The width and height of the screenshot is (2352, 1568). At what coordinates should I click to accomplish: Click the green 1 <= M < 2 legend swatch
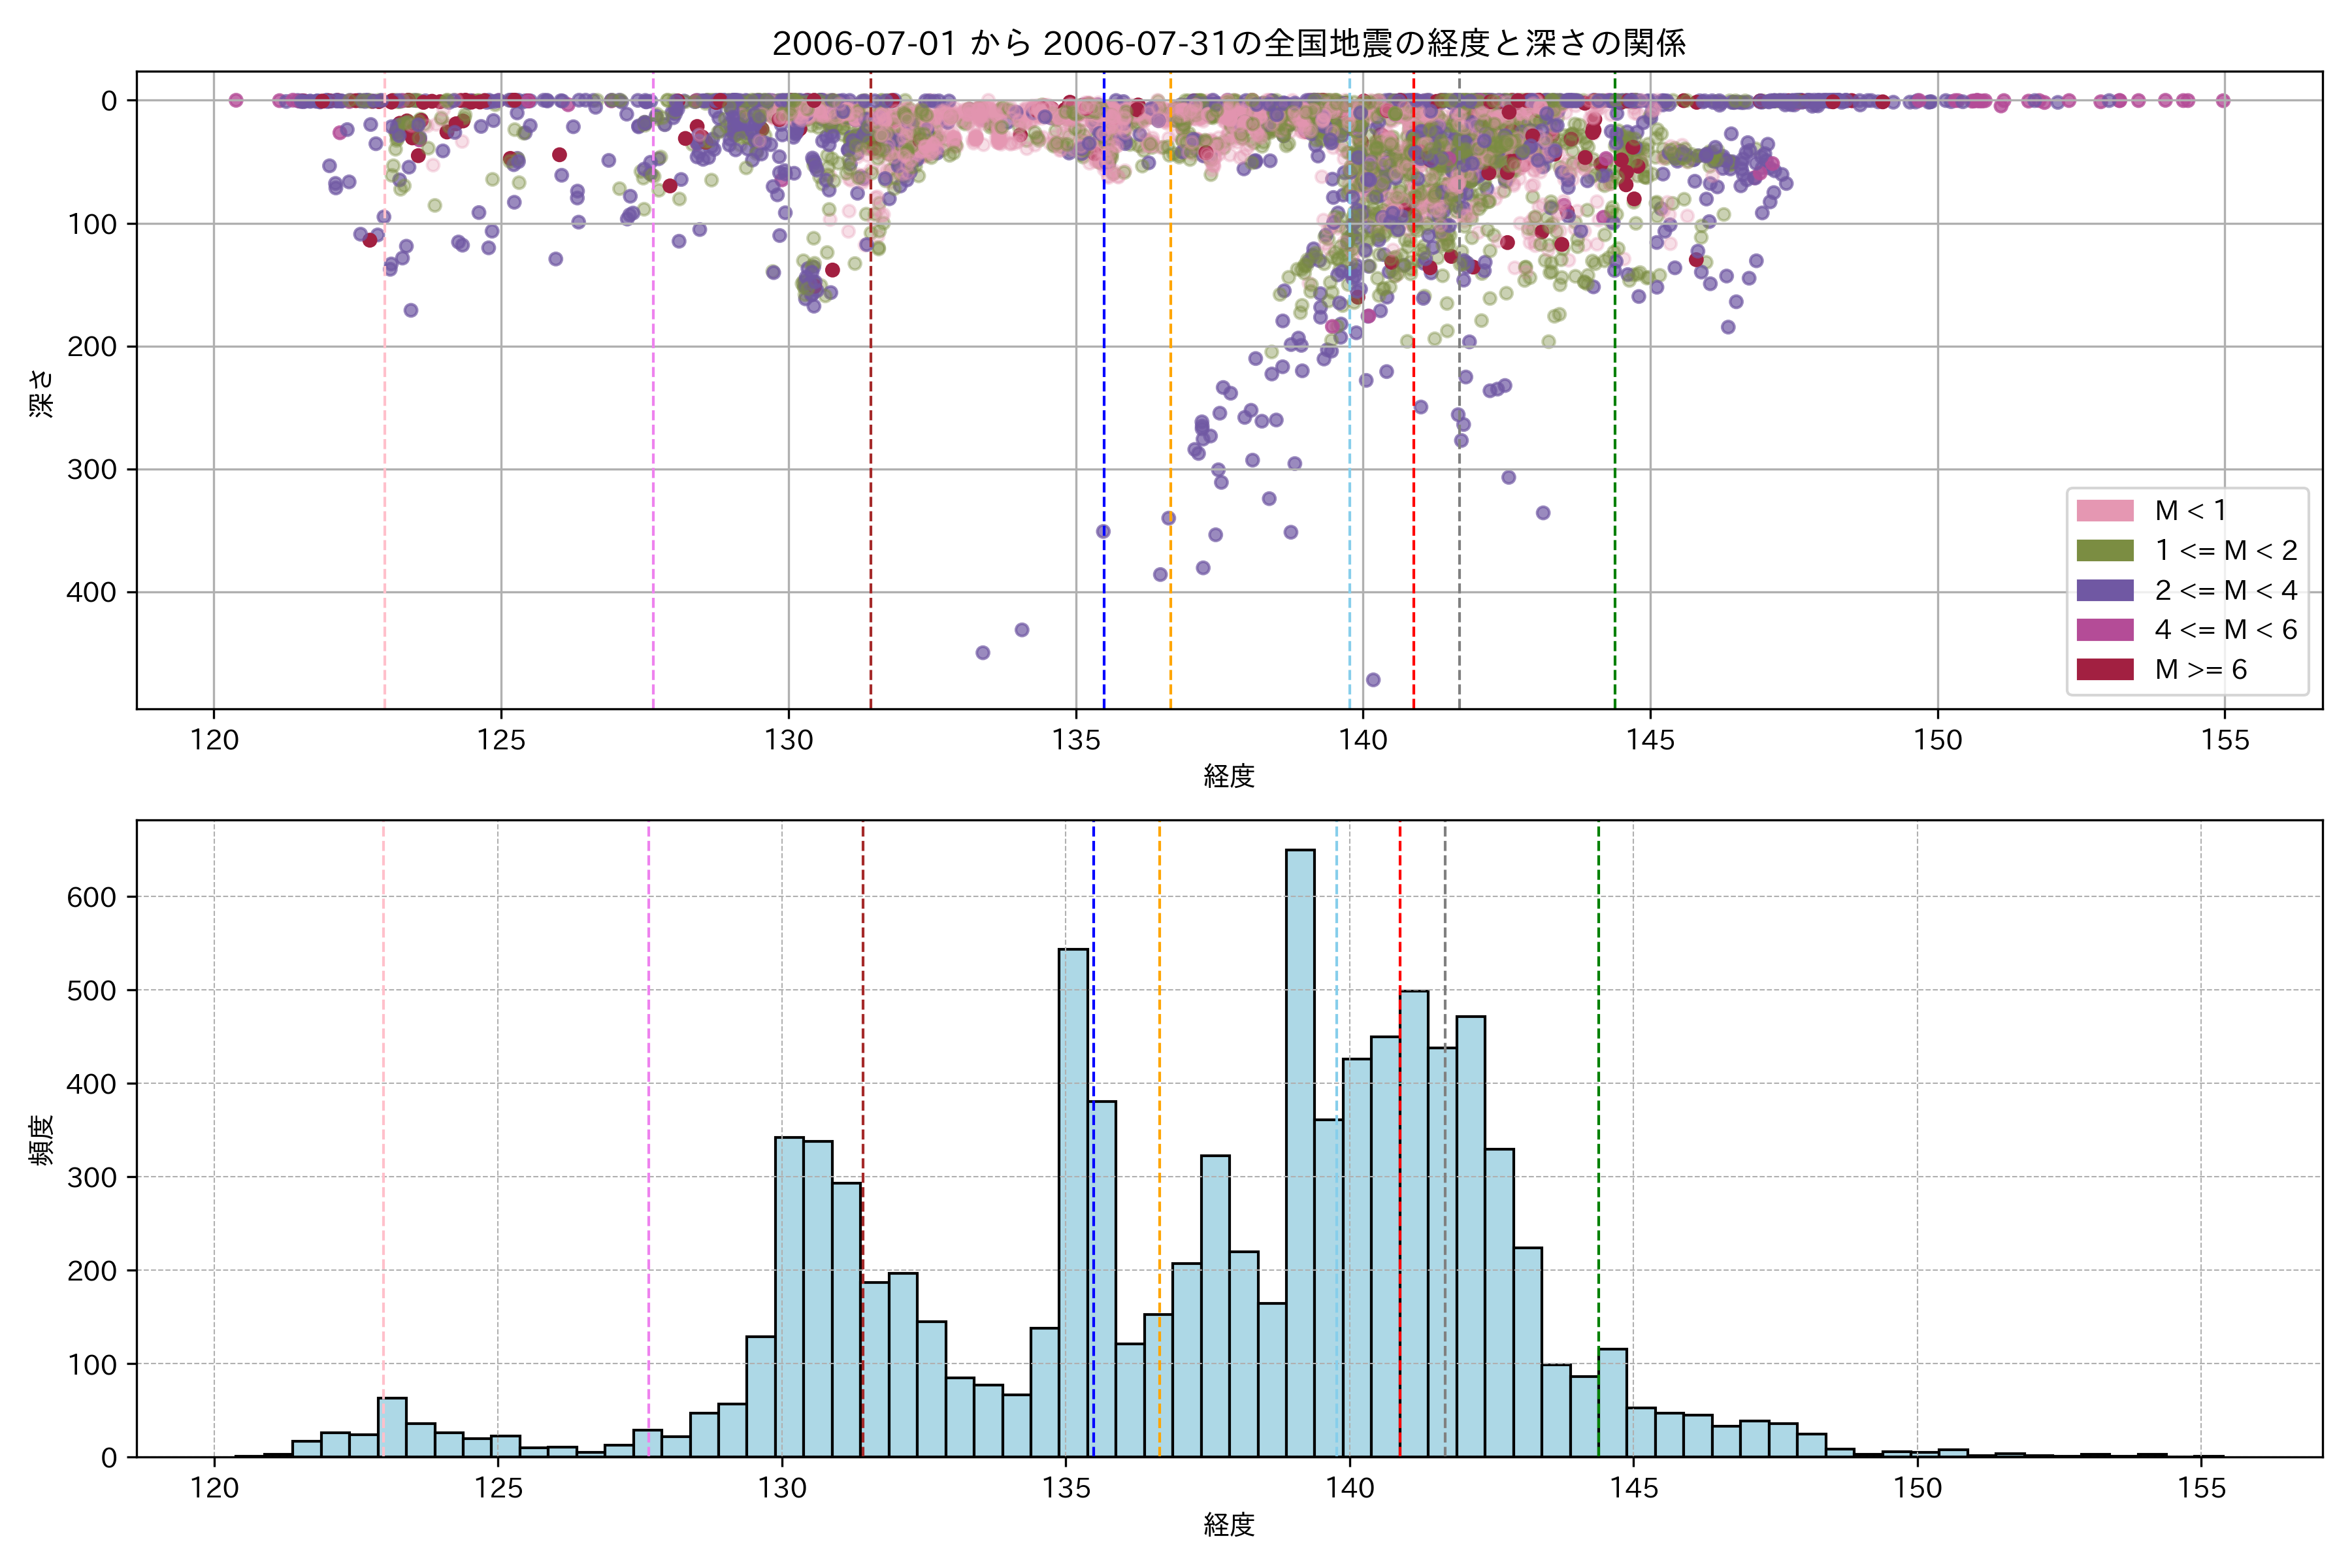2104,551
